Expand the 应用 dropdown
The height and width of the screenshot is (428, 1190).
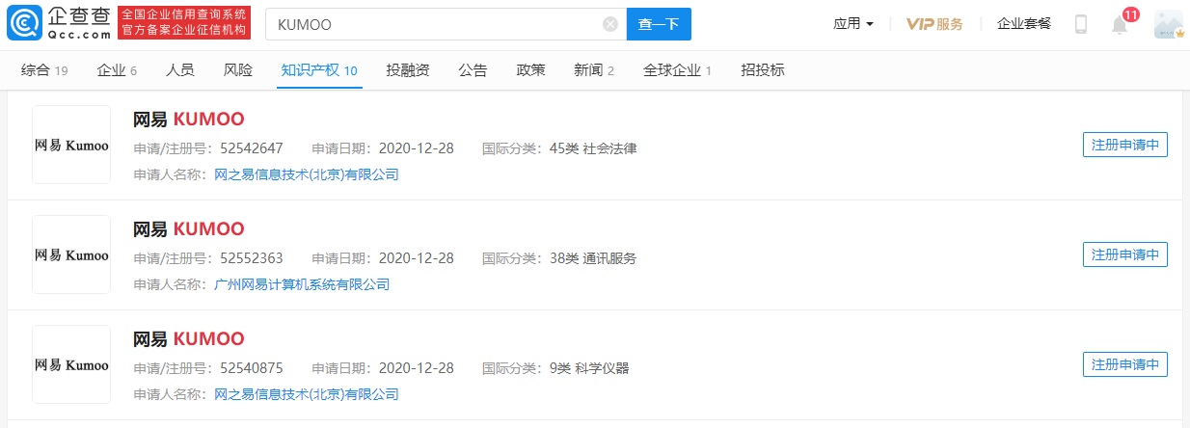pyautogui.click(x=853, y=24)
